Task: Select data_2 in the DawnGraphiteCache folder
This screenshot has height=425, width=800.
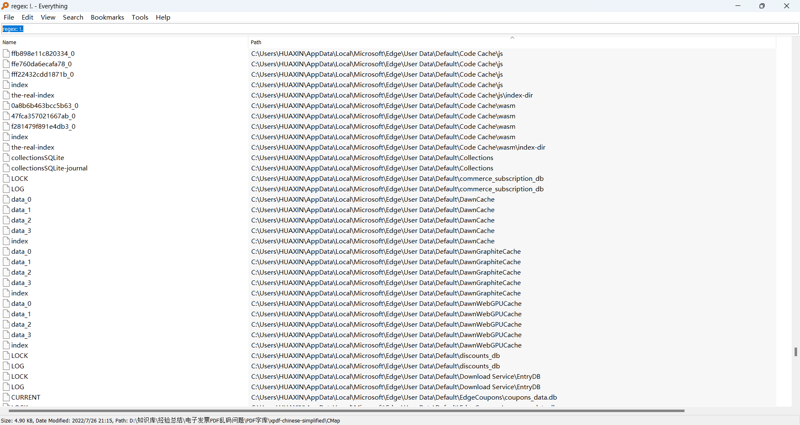Action: (21, 272)
